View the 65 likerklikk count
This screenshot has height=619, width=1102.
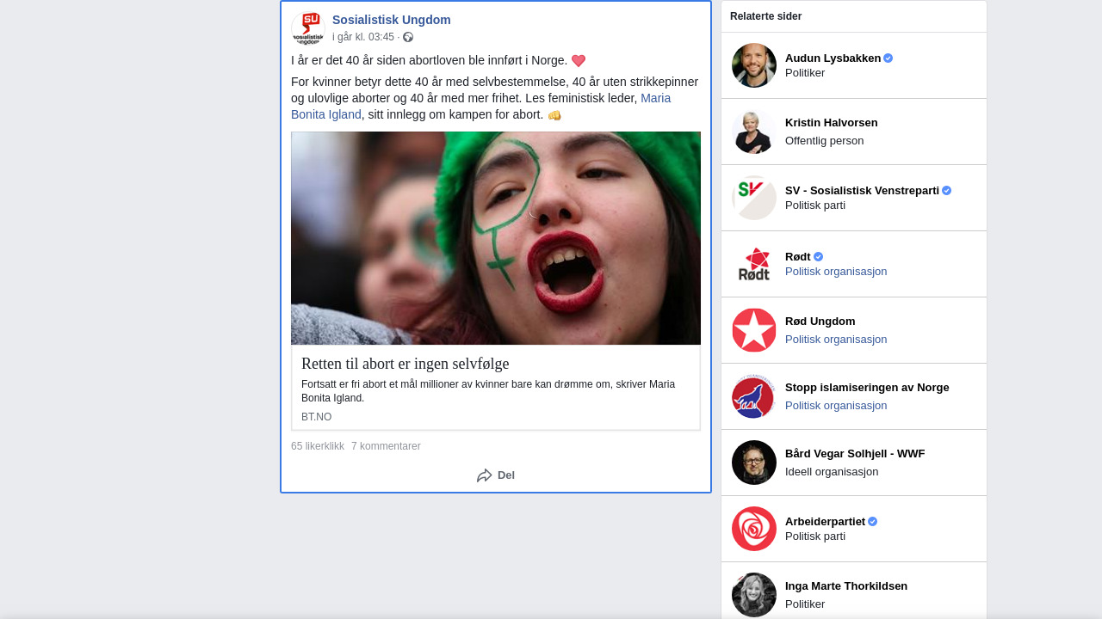click(x=318, y=446)
